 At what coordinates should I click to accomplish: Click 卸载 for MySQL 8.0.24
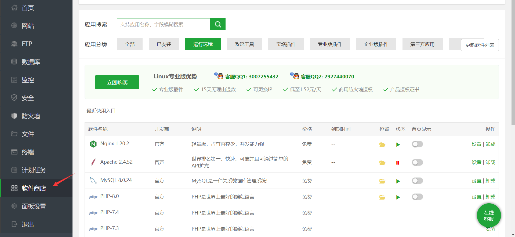(x=490, y=181)
